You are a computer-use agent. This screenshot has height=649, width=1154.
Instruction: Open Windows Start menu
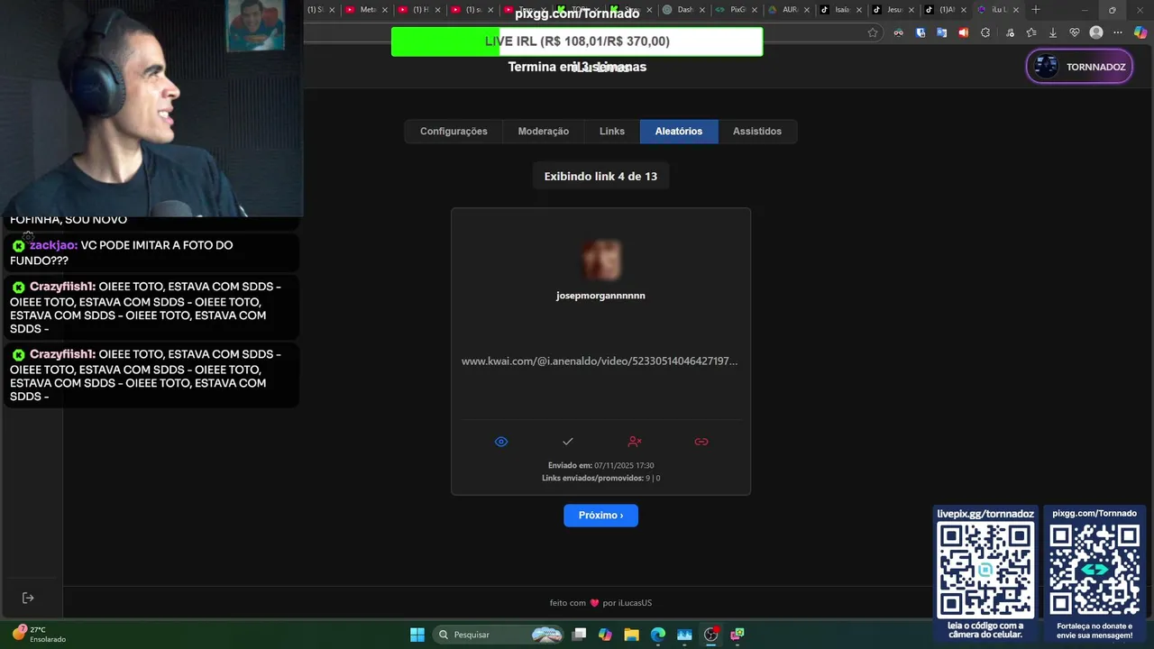pos(417,635)
